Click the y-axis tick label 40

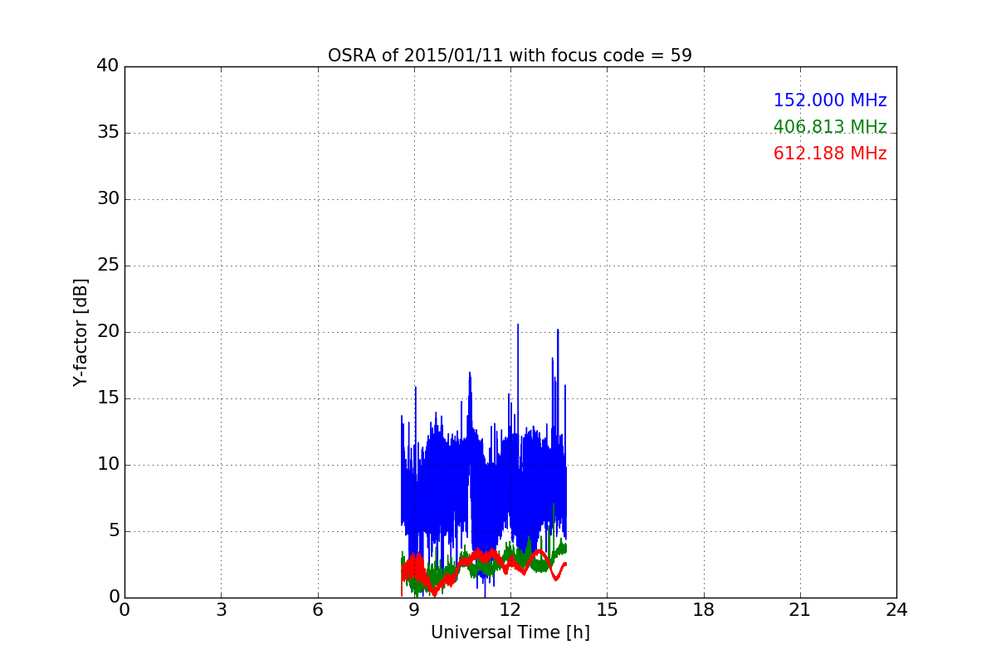(x=108, y=66)
